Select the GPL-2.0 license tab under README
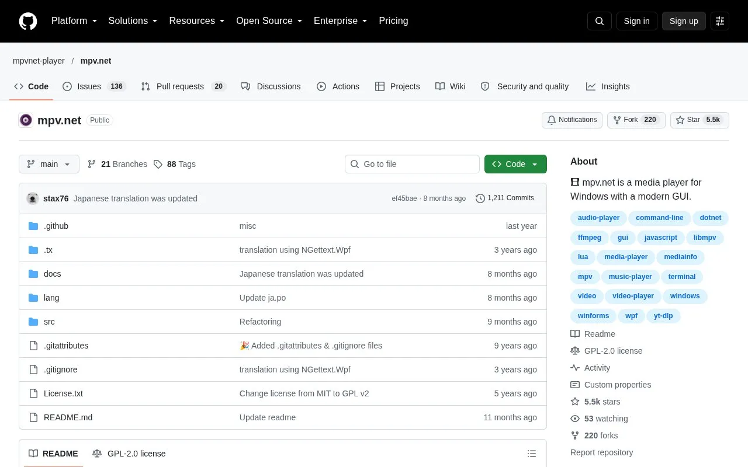This screenshot has height=467, width=748. [129, 454]
